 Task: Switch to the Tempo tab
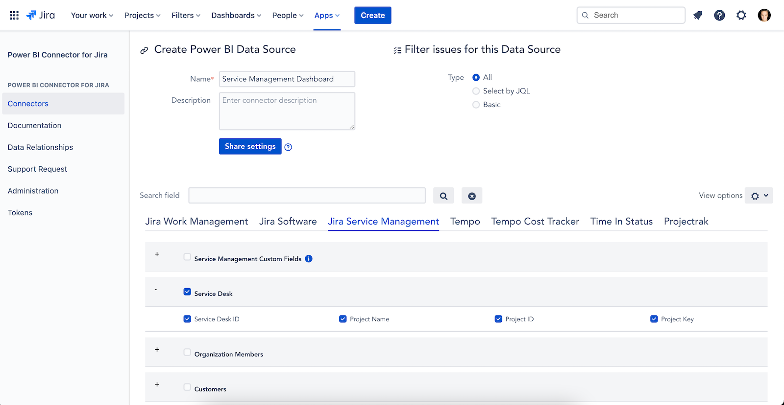pyautogui.click(x=465, y=222)
